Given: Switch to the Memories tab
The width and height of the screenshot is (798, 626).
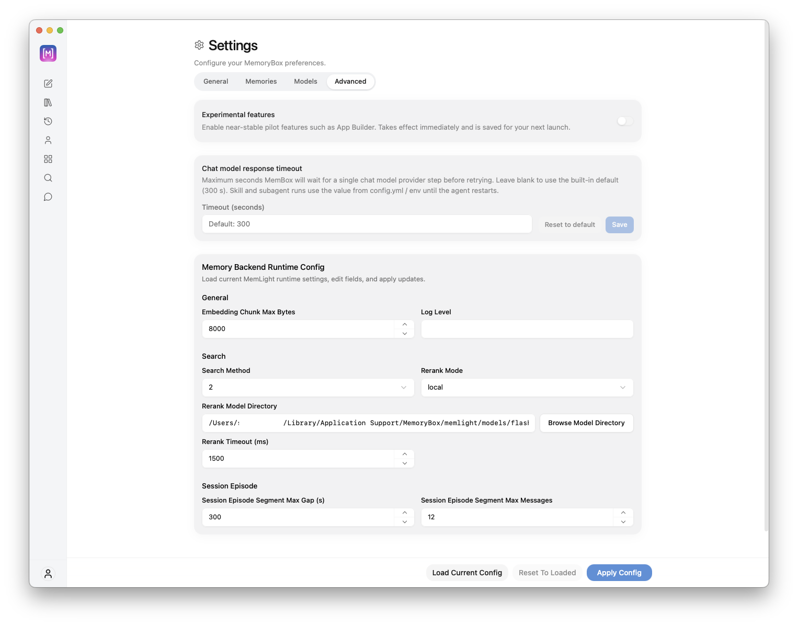Looking at the screenshot, I should [x=261, y=82].
